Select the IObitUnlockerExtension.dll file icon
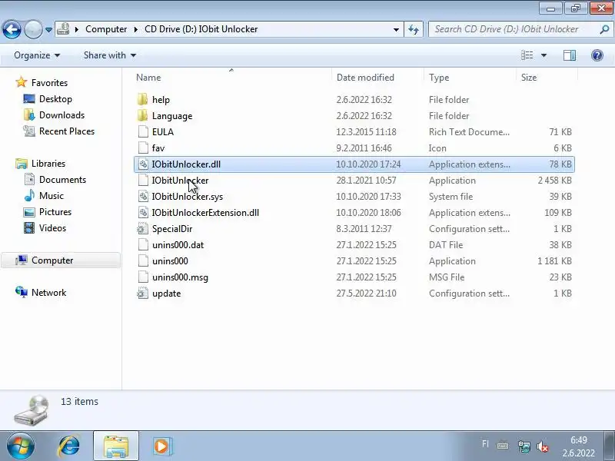The height and width of the screenshot is (461, 615). coord(143,213)
